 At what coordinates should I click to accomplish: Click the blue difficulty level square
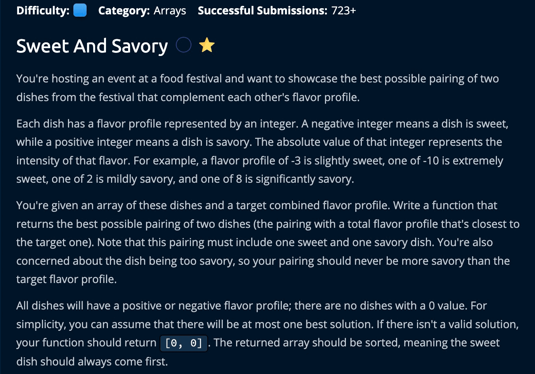[80, 10]
